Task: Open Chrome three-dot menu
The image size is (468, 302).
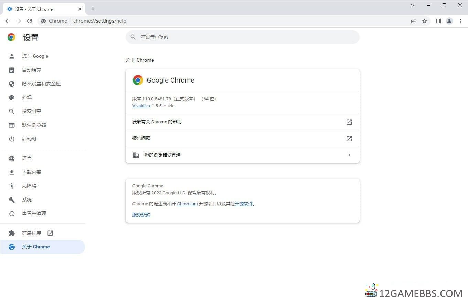Action: (x=460, y=21)
